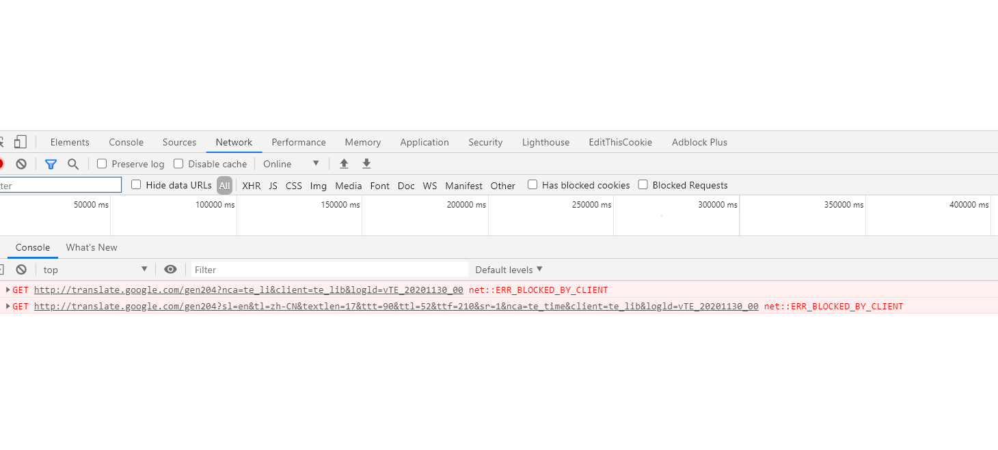Viewport: 998px width, 450px height.
Task: Enable the Preserve log checkbox
Action: tap(101, 164)
